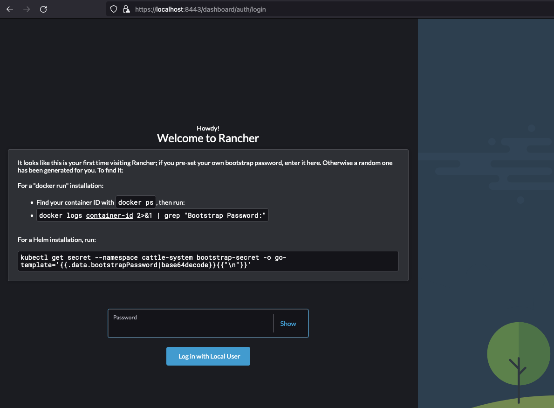Reload the Rancher login page
Screen dimensions: 554x408
pyautogui.click(x=43, y=9)
